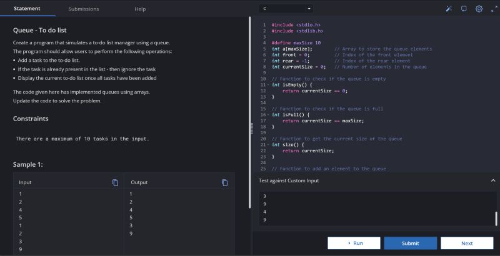The image size is (500, 256).
Task: Click the Constraints heading
Action: tap(31, 119)
